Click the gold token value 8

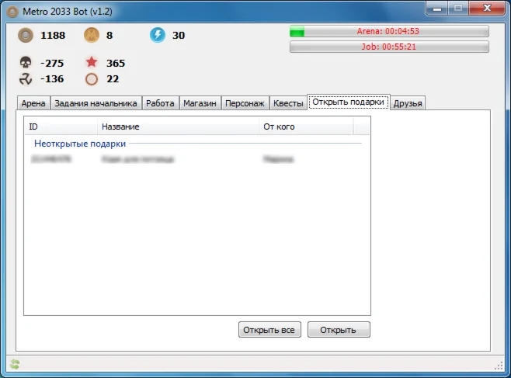click(109, 35)
